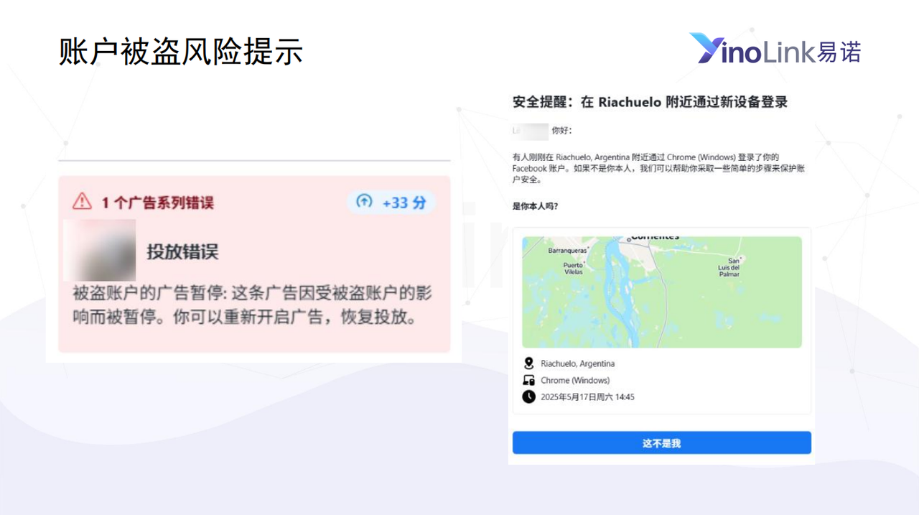The width and height of the screenshot is (919, 515).
Task: Click the YinoLink logo
Action: click(775, 49)
